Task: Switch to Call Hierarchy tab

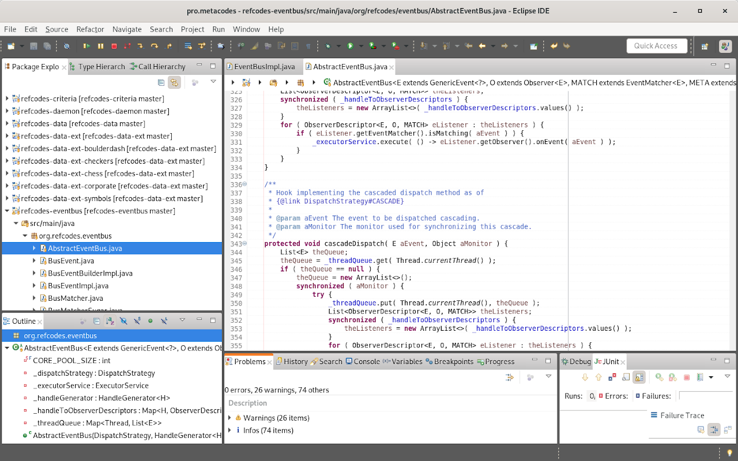Action: (x=157, y=67)
